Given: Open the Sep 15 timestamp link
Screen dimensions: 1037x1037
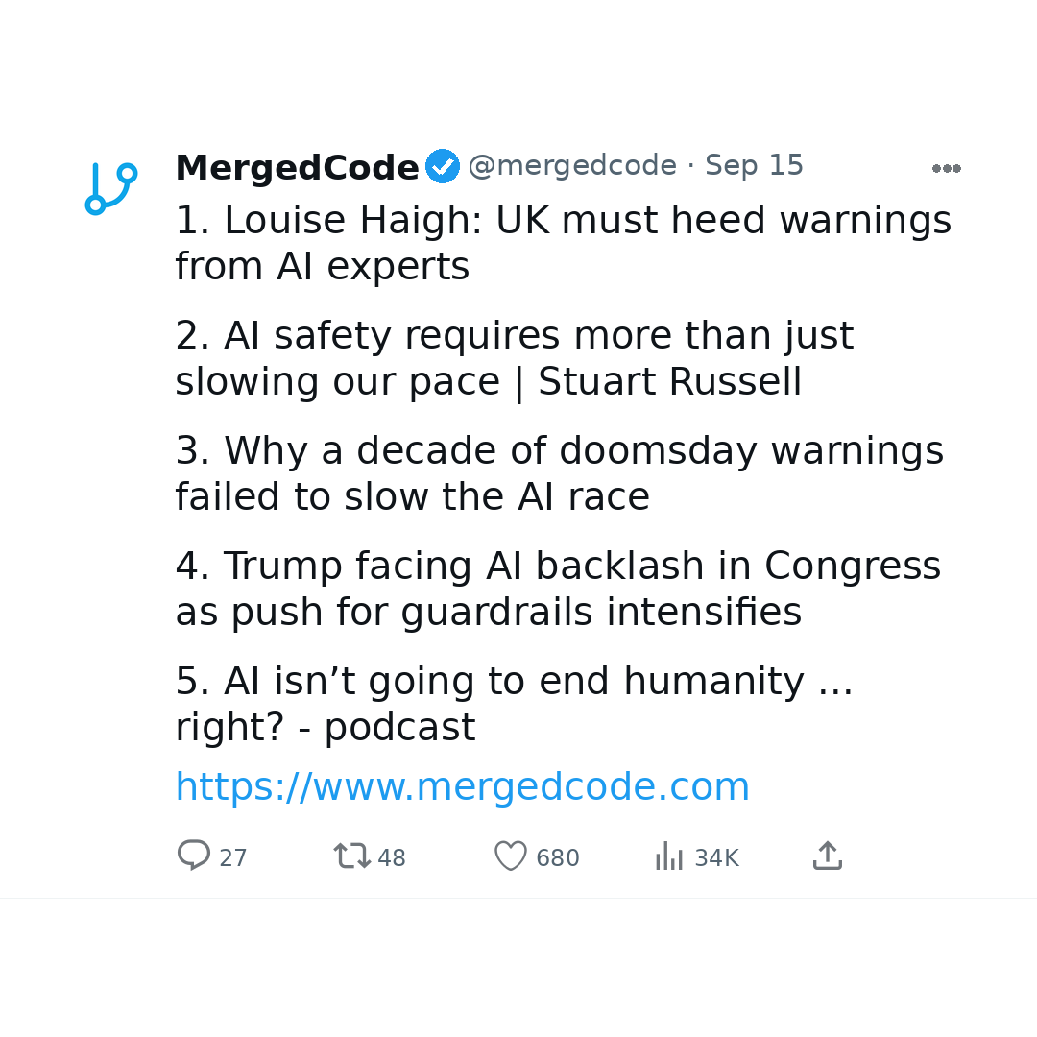Looking at the screenshot, I should 754,165.
